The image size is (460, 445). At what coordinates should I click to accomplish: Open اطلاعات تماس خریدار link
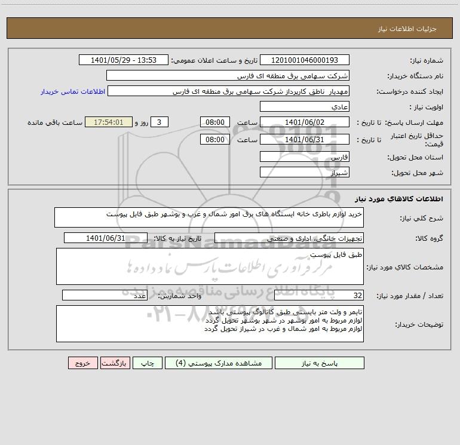(x=73, y=91)
